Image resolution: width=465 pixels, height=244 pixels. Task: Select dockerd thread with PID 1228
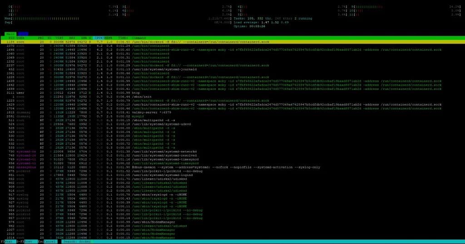click(232, 77)
